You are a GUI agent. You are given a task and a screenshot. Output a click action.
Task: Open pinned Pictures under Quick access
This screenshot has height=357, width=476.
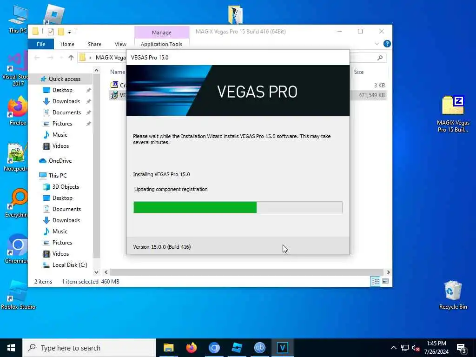pos(62,124)
